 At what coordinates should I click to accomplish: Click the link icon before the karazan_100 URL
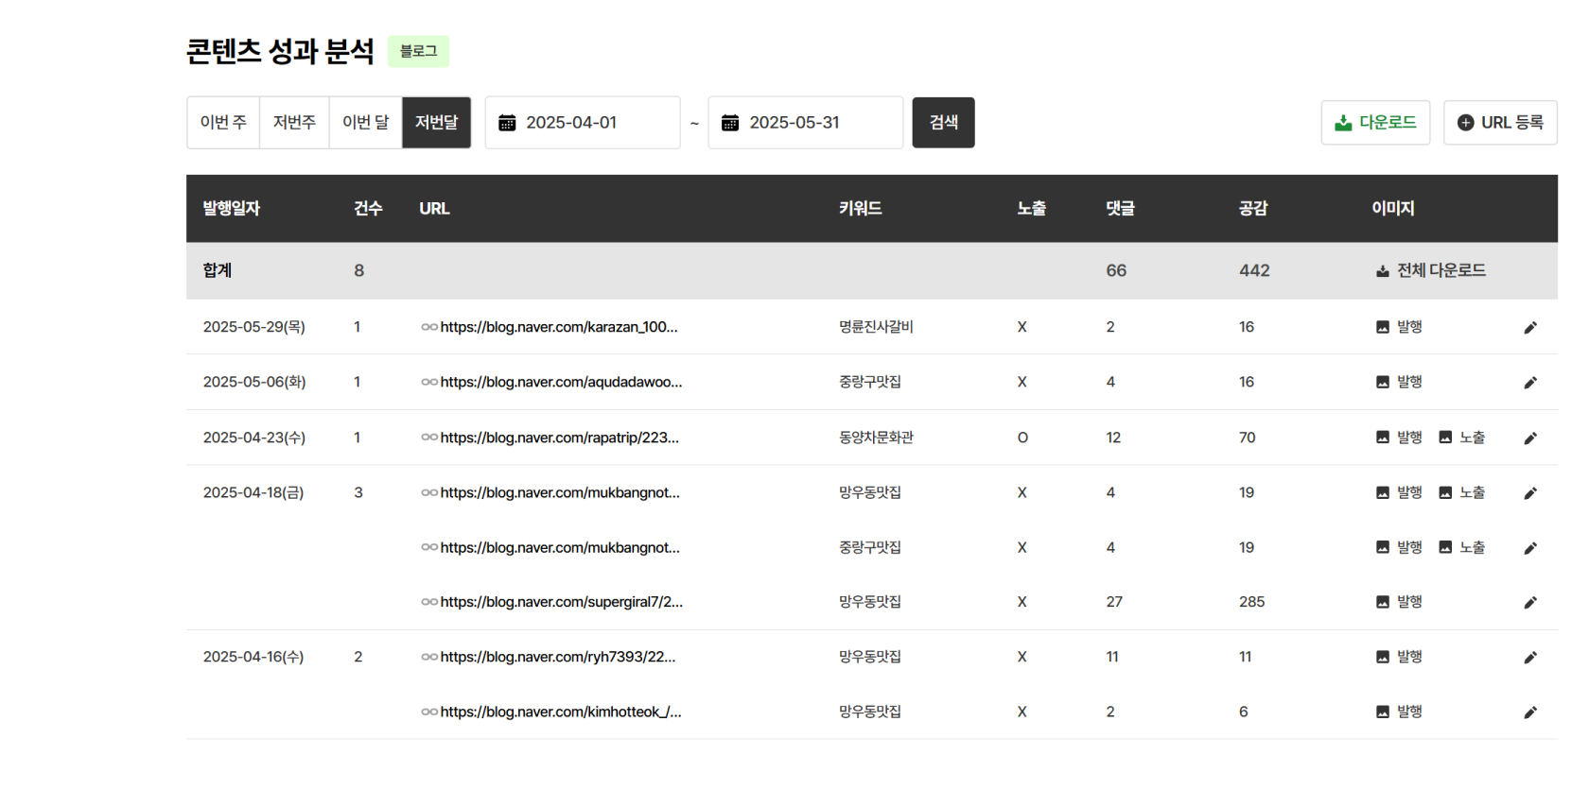[429, 328]
